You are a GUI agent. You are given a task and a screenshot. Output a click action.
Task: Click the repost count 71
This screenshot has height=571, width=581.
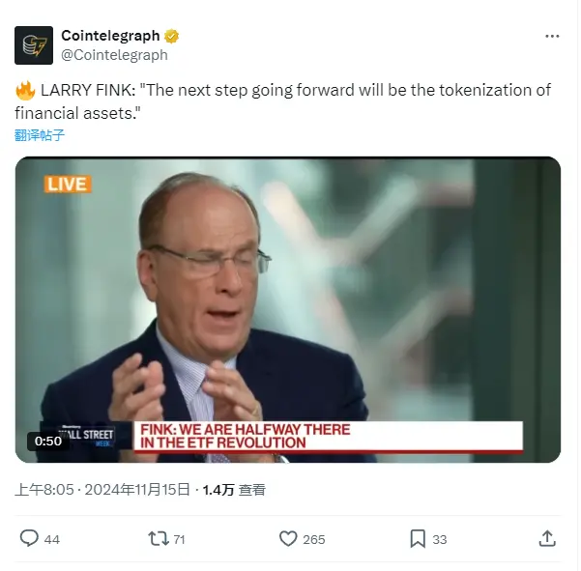pyautogui.click(x=180, y=539)
